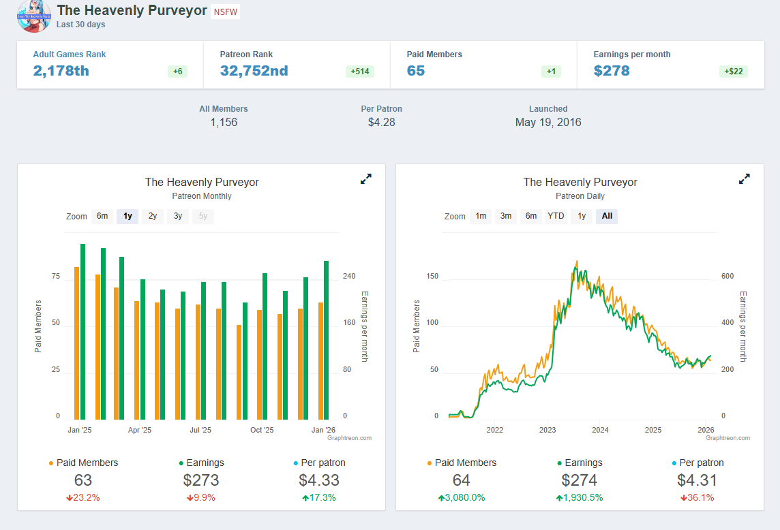Click the Jan '26 green earnings bar
Screen dimensions: 780x530
(x=326, y=341)
